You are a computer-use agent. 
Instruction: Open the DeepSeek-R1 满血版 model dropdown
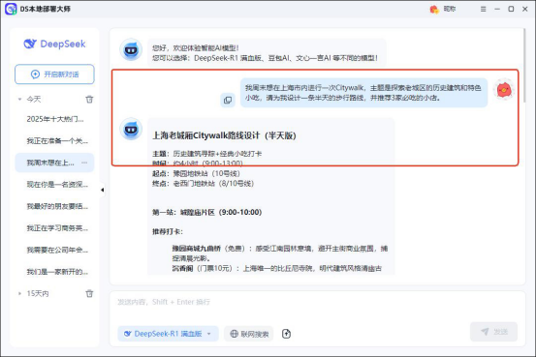pyautogui.click(x=168, y=334)
